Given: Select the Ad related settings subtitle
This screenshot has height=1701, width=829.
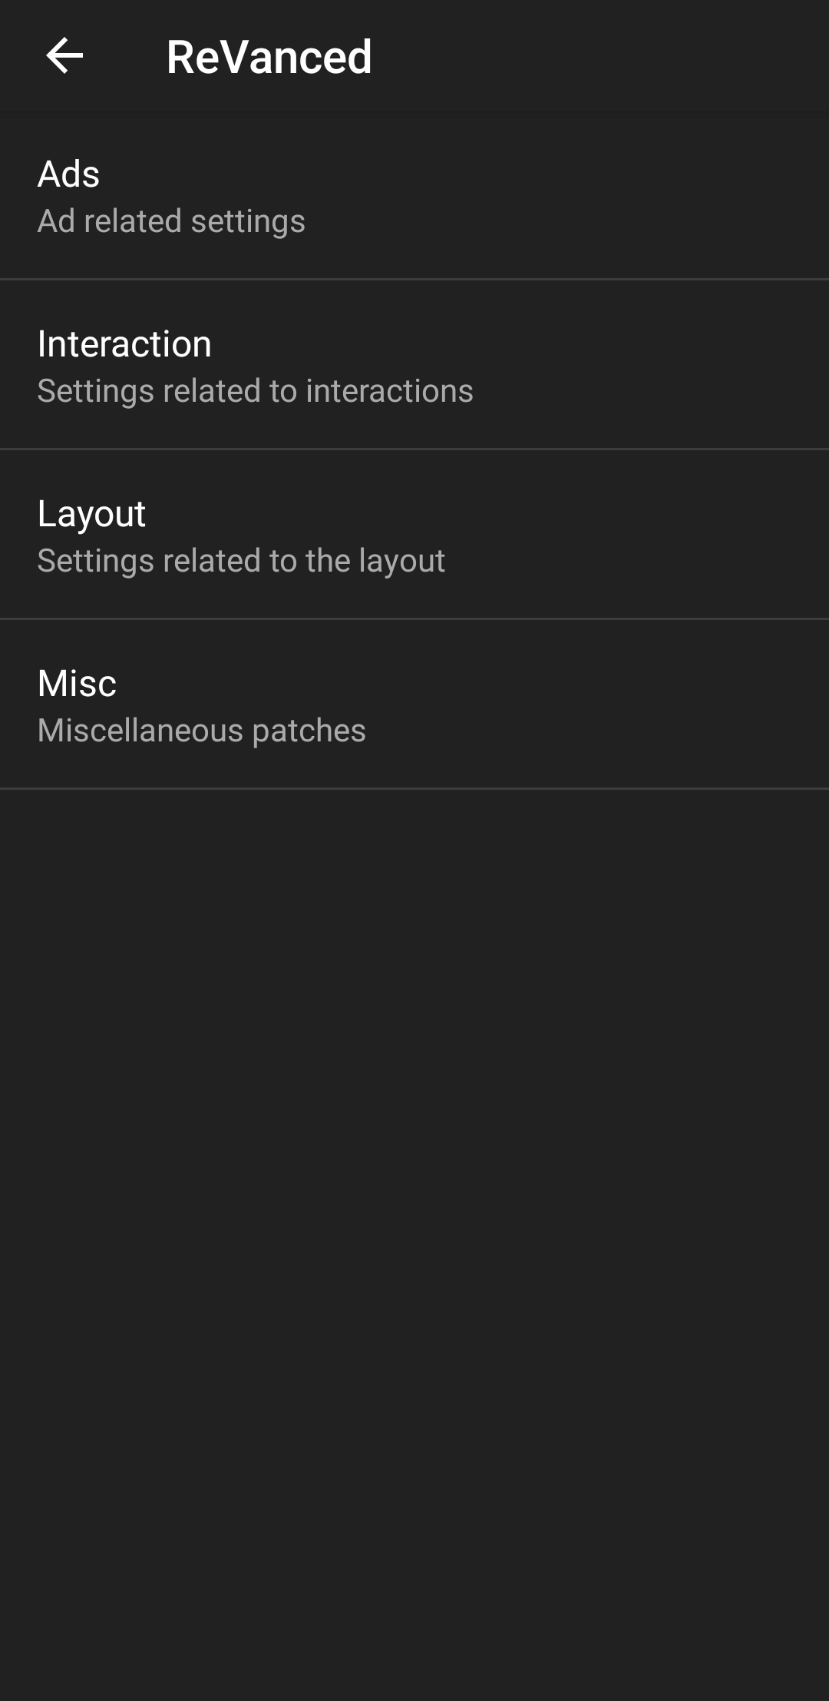Looking at the screenshot, I should coord(171,221).
